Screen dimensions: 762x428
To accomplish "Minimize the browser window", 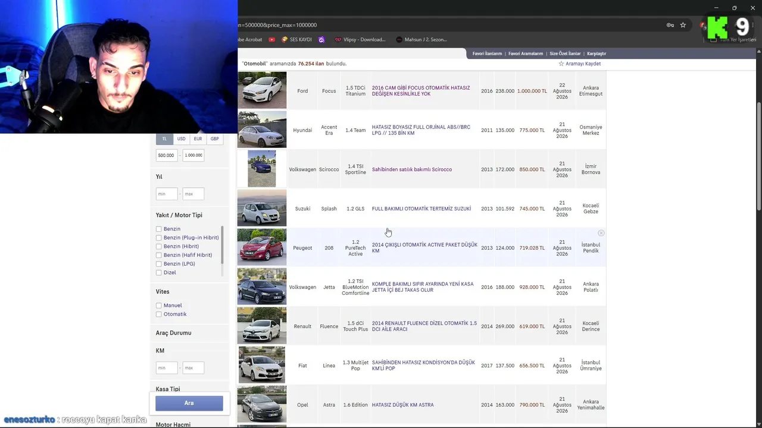I will pos(716,8).
